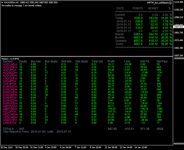184x150 pixels.
Task: Click the Sell deals column header
Action: click(82, 62)
